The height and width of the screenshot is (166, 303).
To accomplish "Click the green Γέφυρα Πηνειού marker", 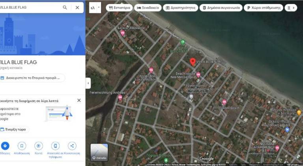I will pyautogui.click(x=166, y=160).
